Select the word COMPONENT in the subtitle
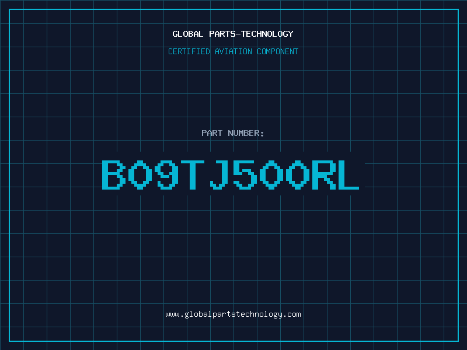This screenshot has width=467, height=350. (x=278, y=52)
